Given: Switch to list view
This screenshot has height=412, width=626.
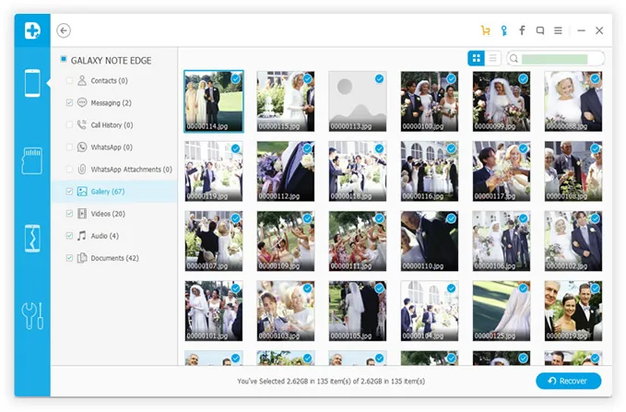Looking at the screenshot, I should (x=493, y=58).
